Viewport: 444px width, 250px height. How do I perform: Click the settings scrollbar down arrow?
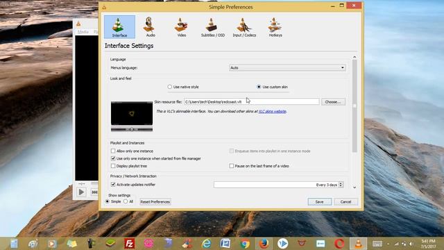click(355, 187)
